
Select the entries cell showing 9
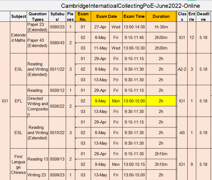(x=192, y=164)
